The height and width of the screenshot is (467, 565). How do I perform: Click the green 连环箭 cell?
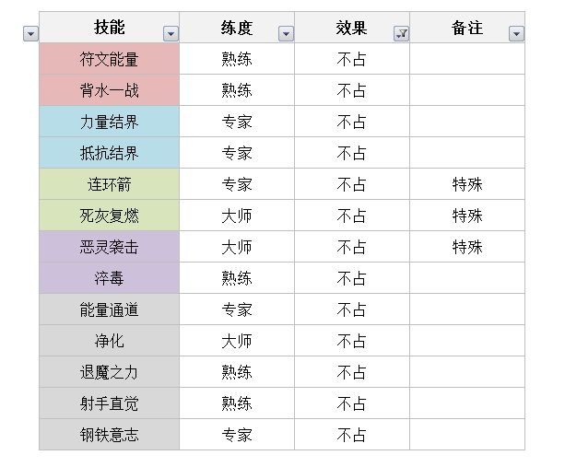pos(109,185)
